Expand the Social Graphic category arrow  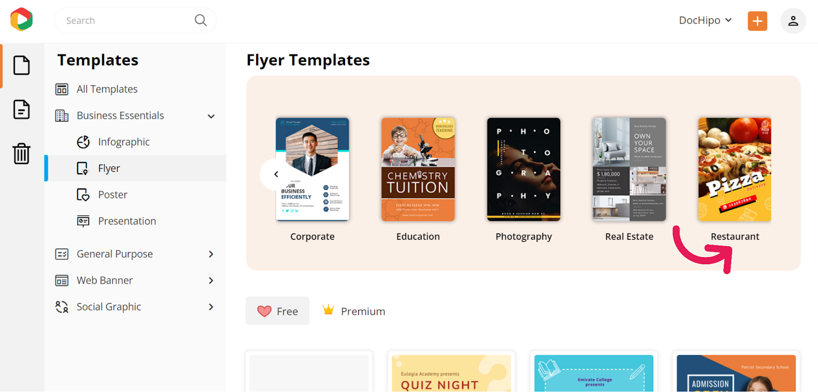click(211, 307)
